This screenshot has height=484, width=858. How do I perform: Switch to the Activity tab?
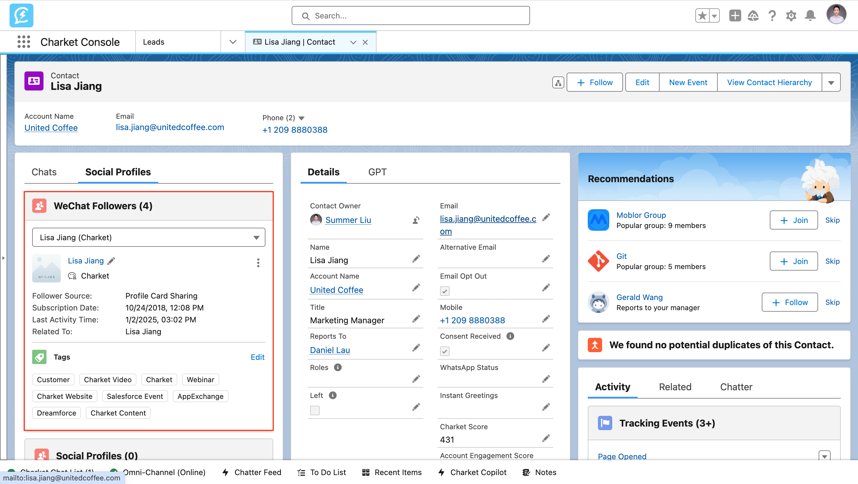pos(613,387)
